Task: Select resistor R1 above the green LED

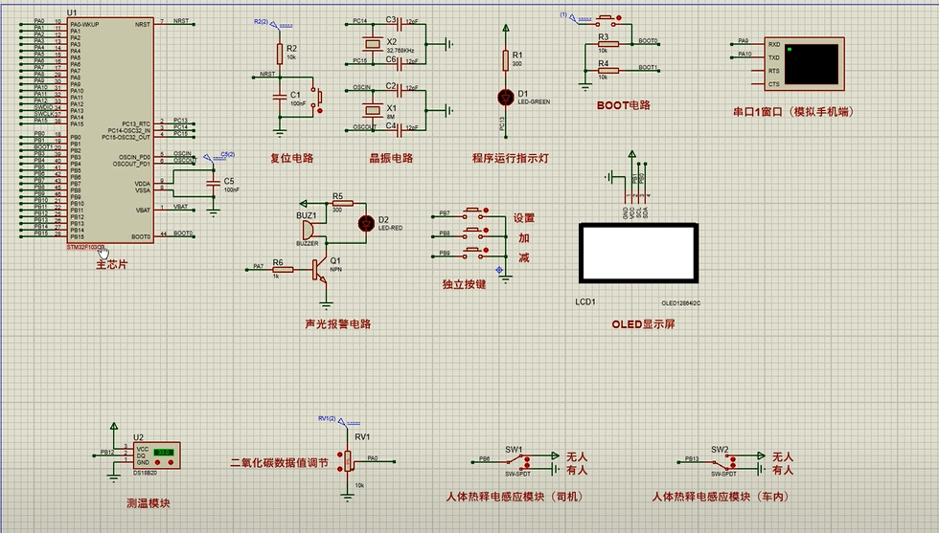Action: point(506,60)
